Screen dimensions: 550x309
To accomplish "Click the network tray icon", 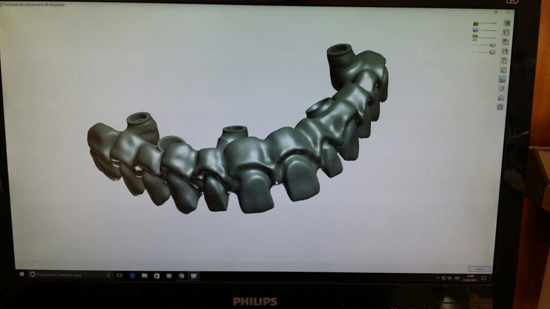I will point(444,278).
